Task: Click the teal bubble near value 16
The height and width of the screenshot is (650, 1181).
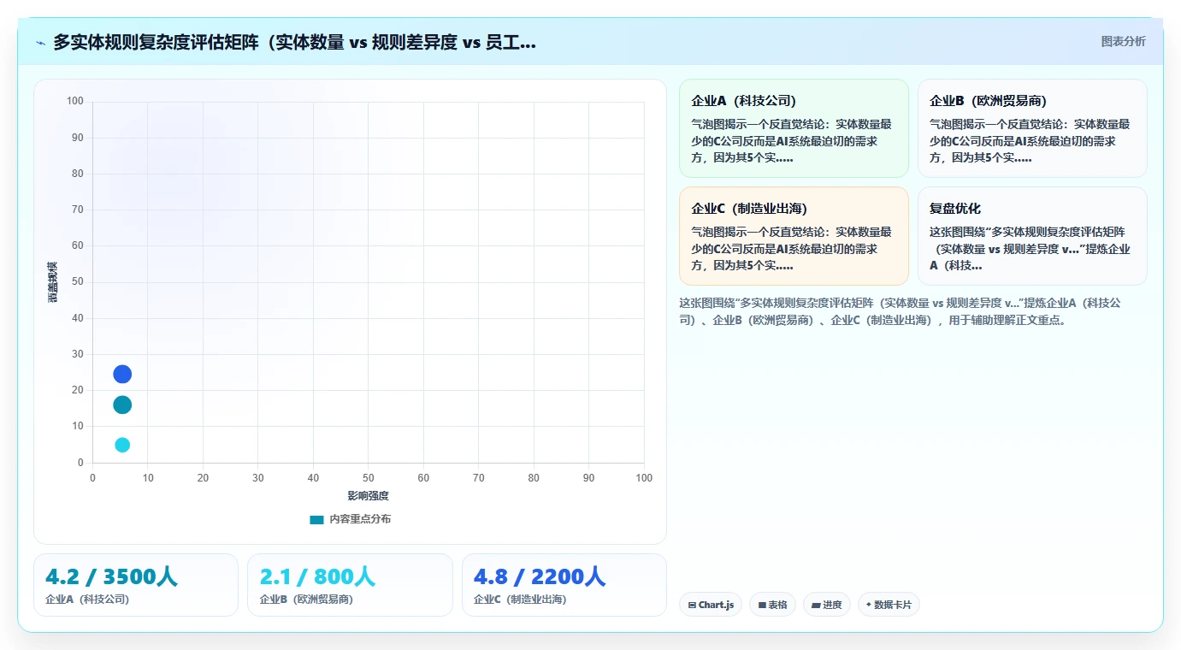Action: (x=122, y=405)
